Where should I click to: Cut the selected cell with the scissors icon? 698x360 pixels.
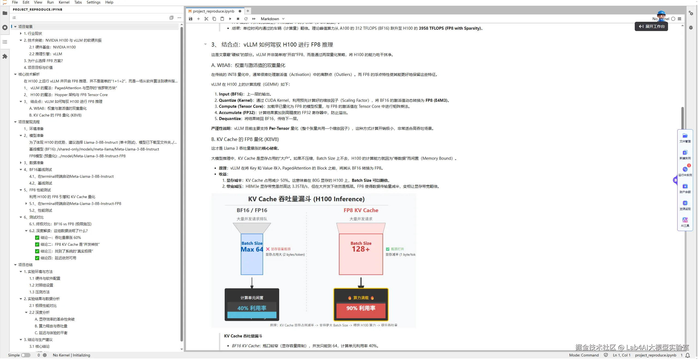click(206, 19)
